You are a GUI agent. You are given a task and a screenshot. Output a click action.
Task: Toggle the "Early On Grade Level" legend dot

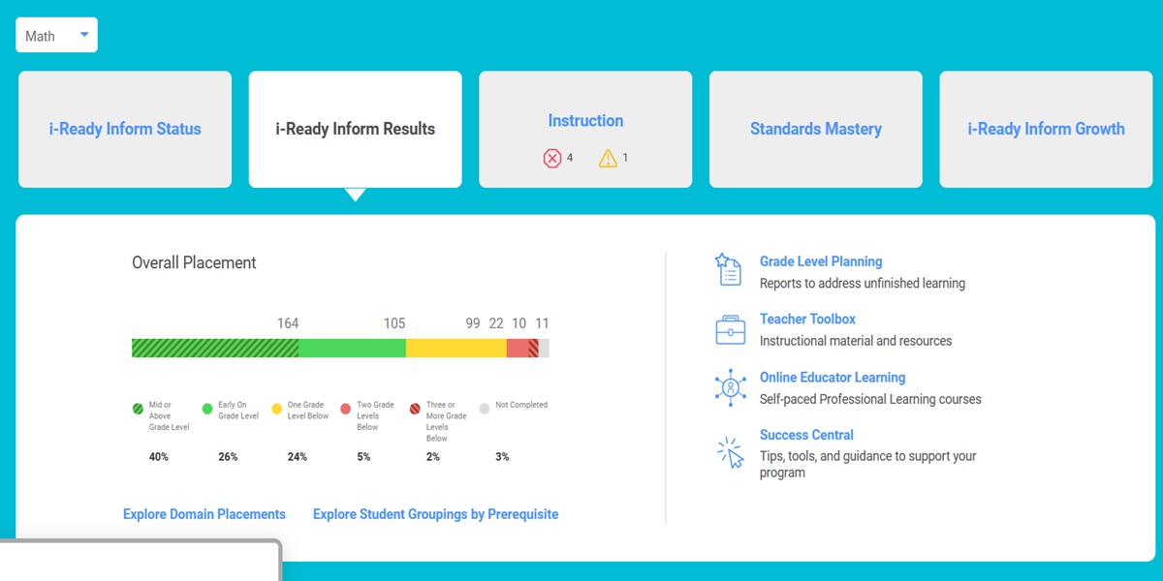coord(206,407)
